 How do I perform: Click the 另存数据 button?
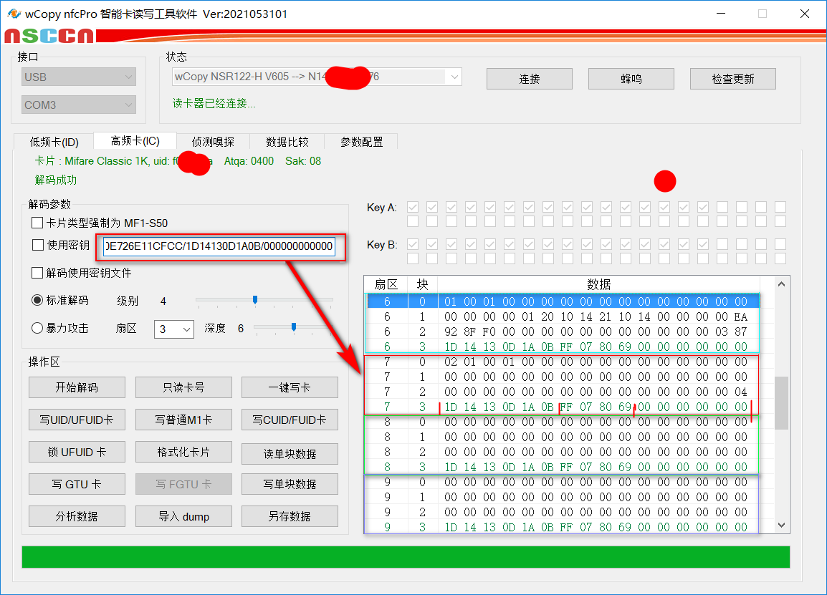click(290, 516)
